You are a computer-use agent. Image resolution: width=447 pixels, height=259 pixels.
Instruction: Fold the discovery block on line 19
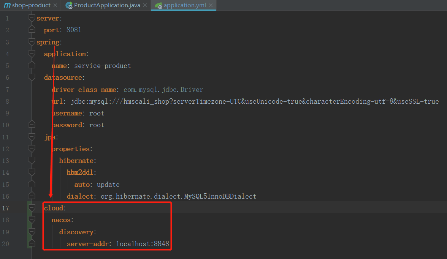[x=32, y=232]
